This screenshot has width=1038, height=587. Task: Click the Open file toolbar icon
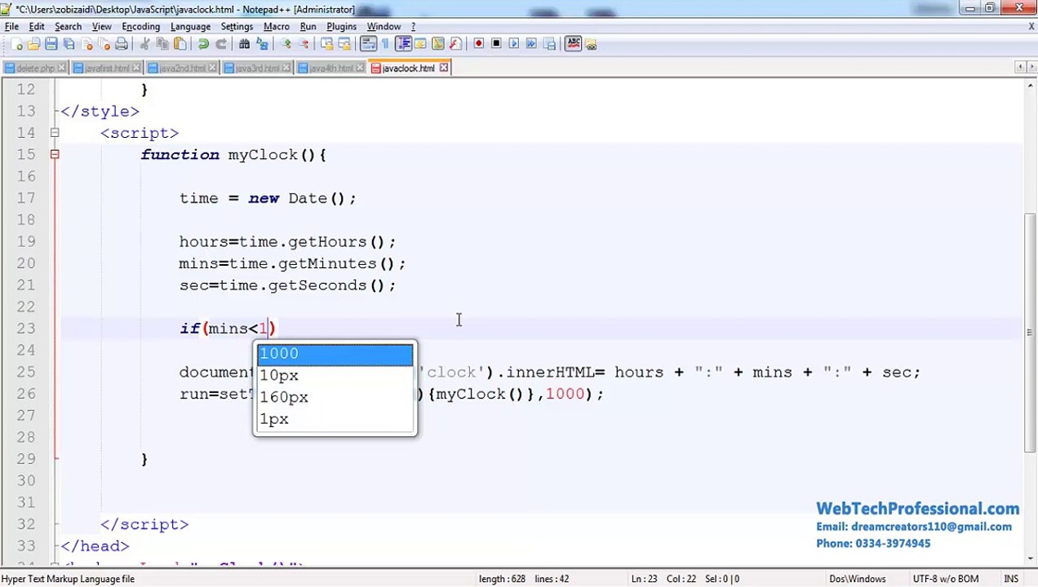tap(33, 44)
